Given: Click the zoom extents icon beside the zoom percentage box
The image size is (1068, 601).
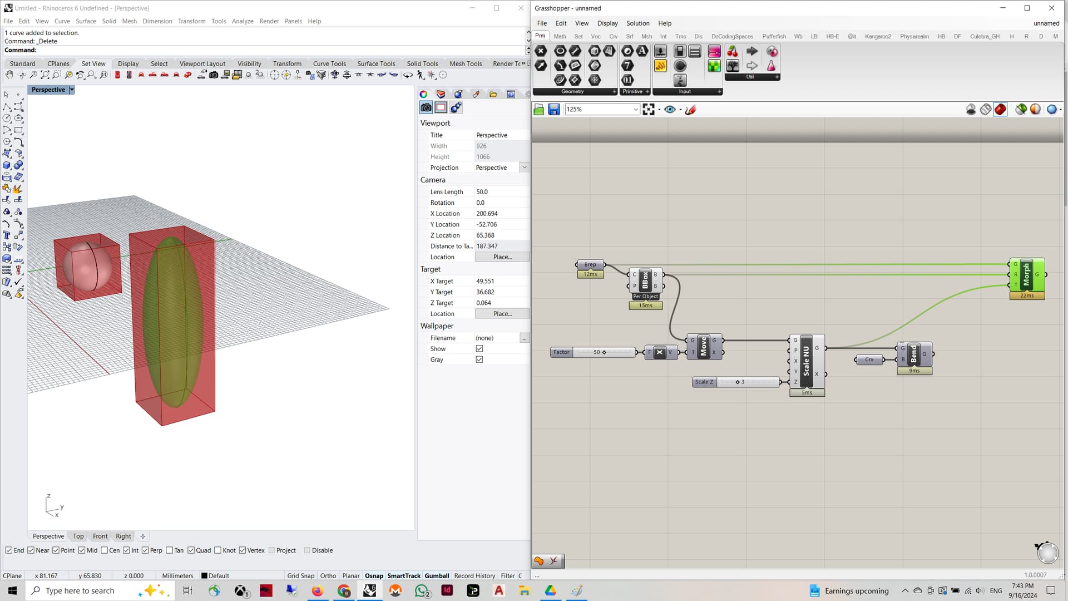Looking at the screenshot, I should [x=649, y=109].
